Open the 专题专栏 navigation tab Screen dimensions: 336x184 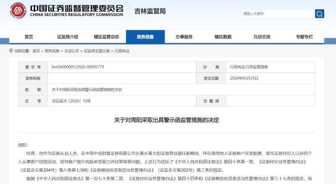pyautogui.click(x=304, y=37)
